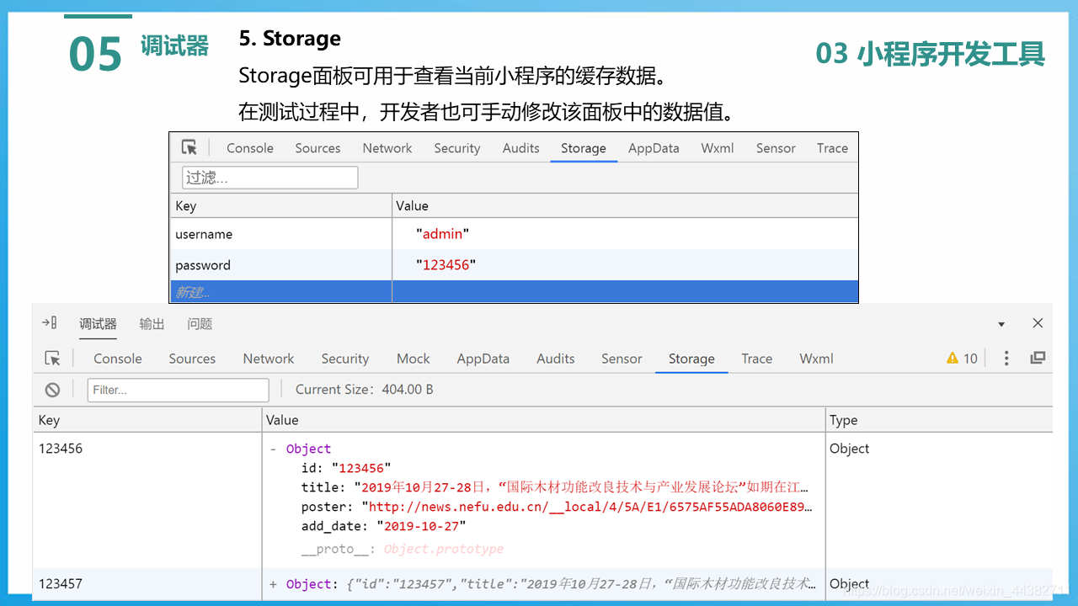1078x606 pixels.
Task: Open Security tab in upper panel
Action: coord(457,148)
